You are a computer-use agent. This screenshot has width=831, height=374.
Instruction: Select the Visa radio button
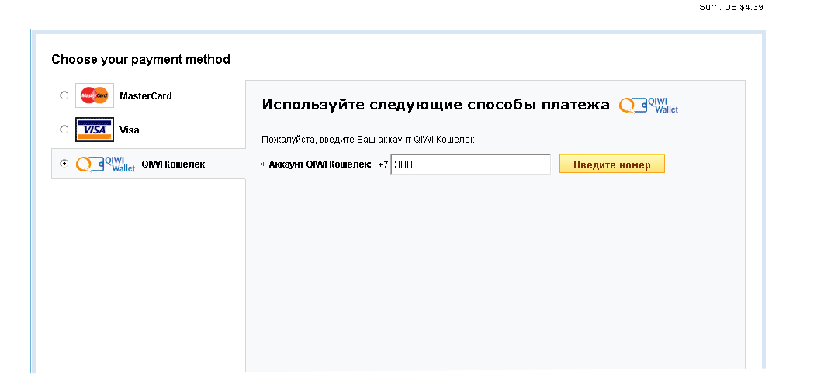coord(64,130)
